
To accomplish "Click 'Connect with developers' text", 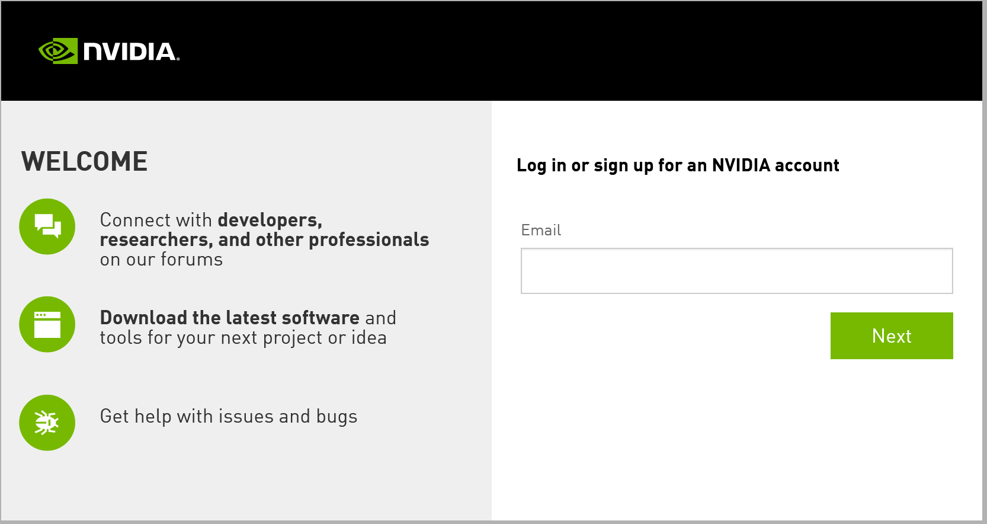I will tap(264, 239).
